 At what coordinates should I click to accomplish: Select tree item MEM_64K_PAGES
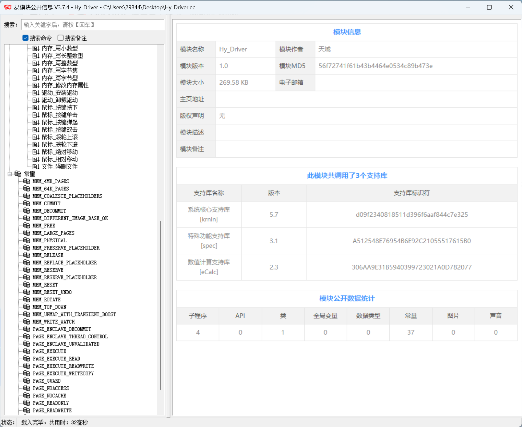click(51, 189)
